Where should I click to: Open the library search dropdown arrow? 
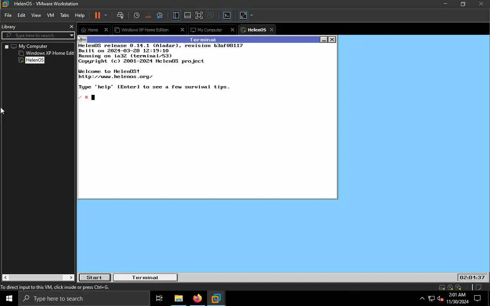click(72, 35)
